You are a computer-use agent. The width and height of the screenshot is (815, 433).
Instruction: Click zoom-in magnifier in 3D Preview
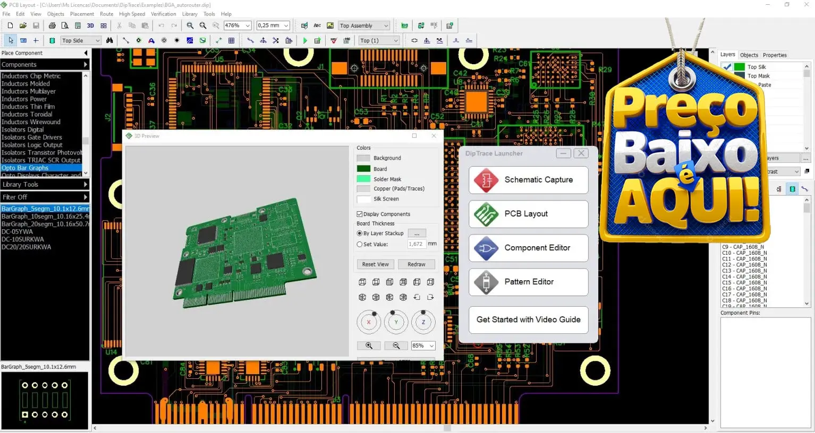coord(369,345)
